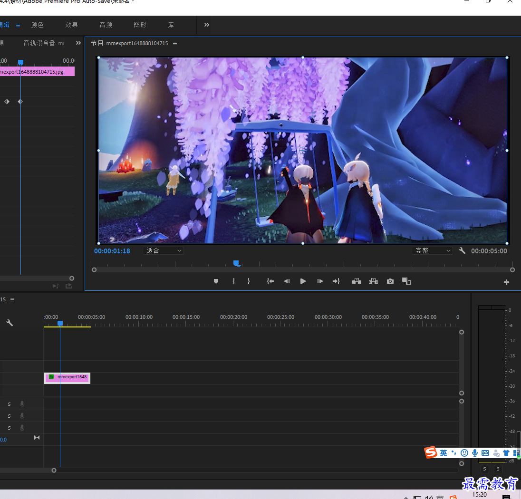
Task: Click the play-only-audio button in effect controls
Action: (56, 286)
